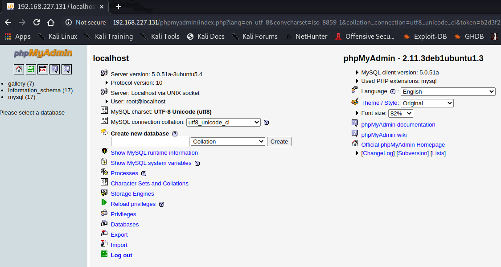Open the SQL query window icon
501x267 pixels.
(42, 69)
